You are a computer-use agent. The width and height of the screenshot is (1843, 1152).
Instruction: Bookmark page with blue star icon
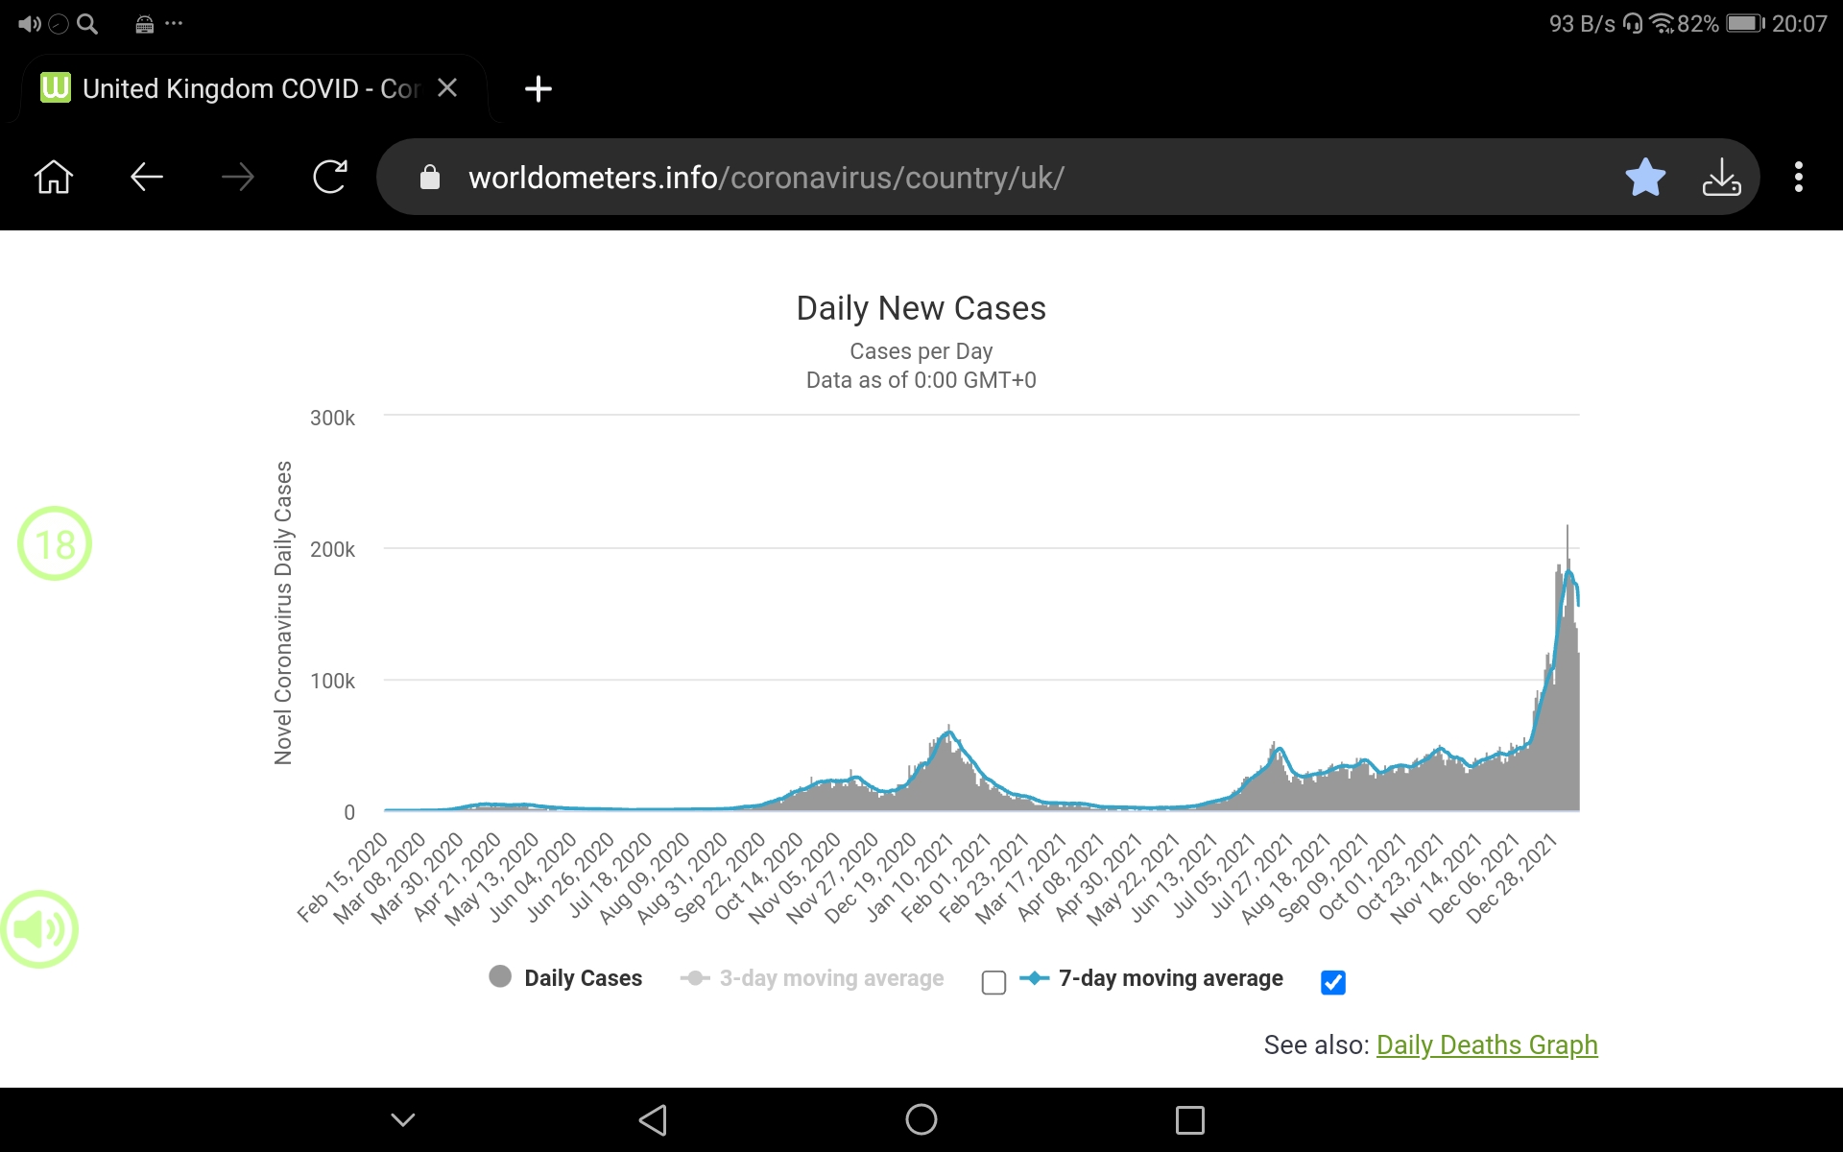point(1644,177)
